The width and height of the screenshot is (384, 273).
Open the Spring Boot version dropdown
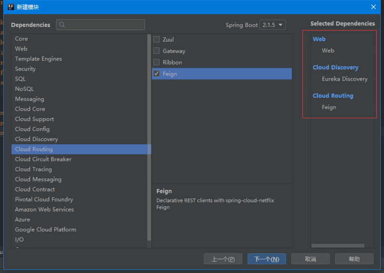(273, 25)
